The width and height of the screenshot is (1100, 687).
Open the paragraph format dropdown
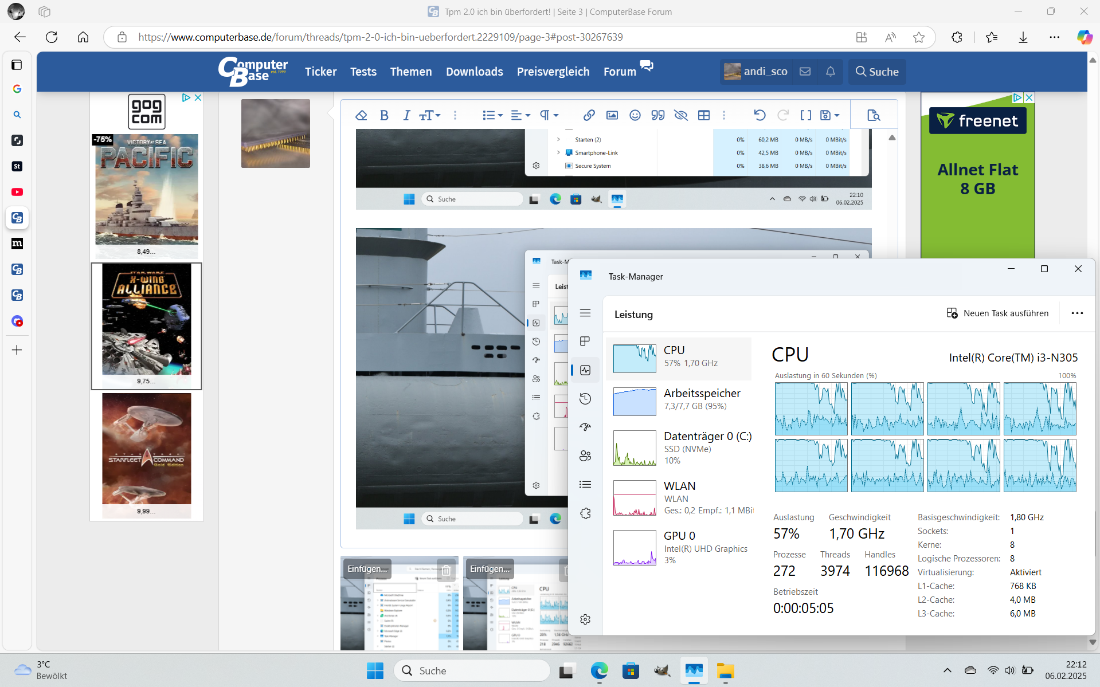(549, 115)
